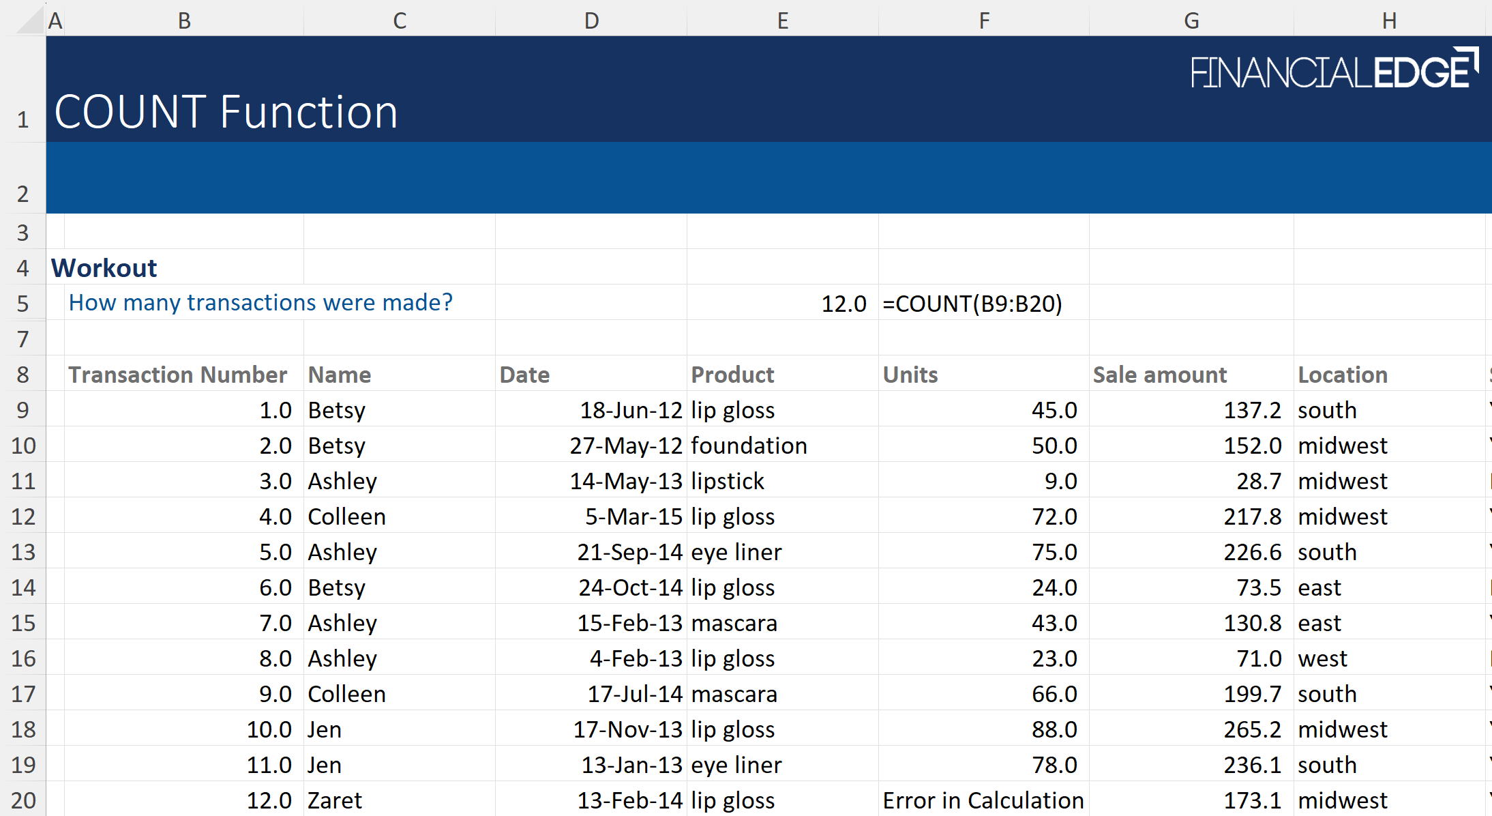Viewport: 1492px width, 816px height.
Task: Click the date cell 18-Jun-12
Action: point(630,409)
